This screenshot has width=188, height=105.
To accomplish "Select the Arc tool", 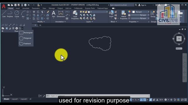I will pos(23,14).
